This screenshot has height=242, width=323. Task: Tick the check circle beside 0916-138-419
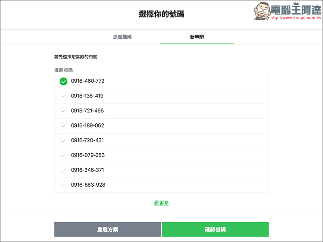pyautogui.click(x=63, y=96)
